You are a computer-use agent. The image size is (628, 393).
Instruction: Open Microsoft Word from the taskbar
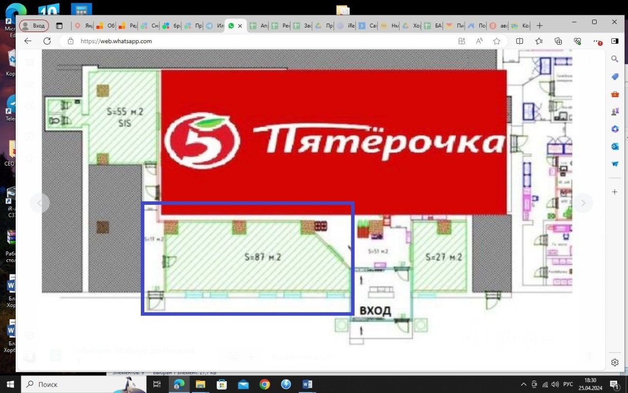tap(308, 384)
